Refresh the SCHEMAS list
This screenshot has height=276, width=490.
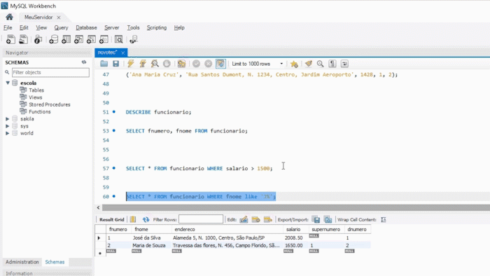click(84, 62)
